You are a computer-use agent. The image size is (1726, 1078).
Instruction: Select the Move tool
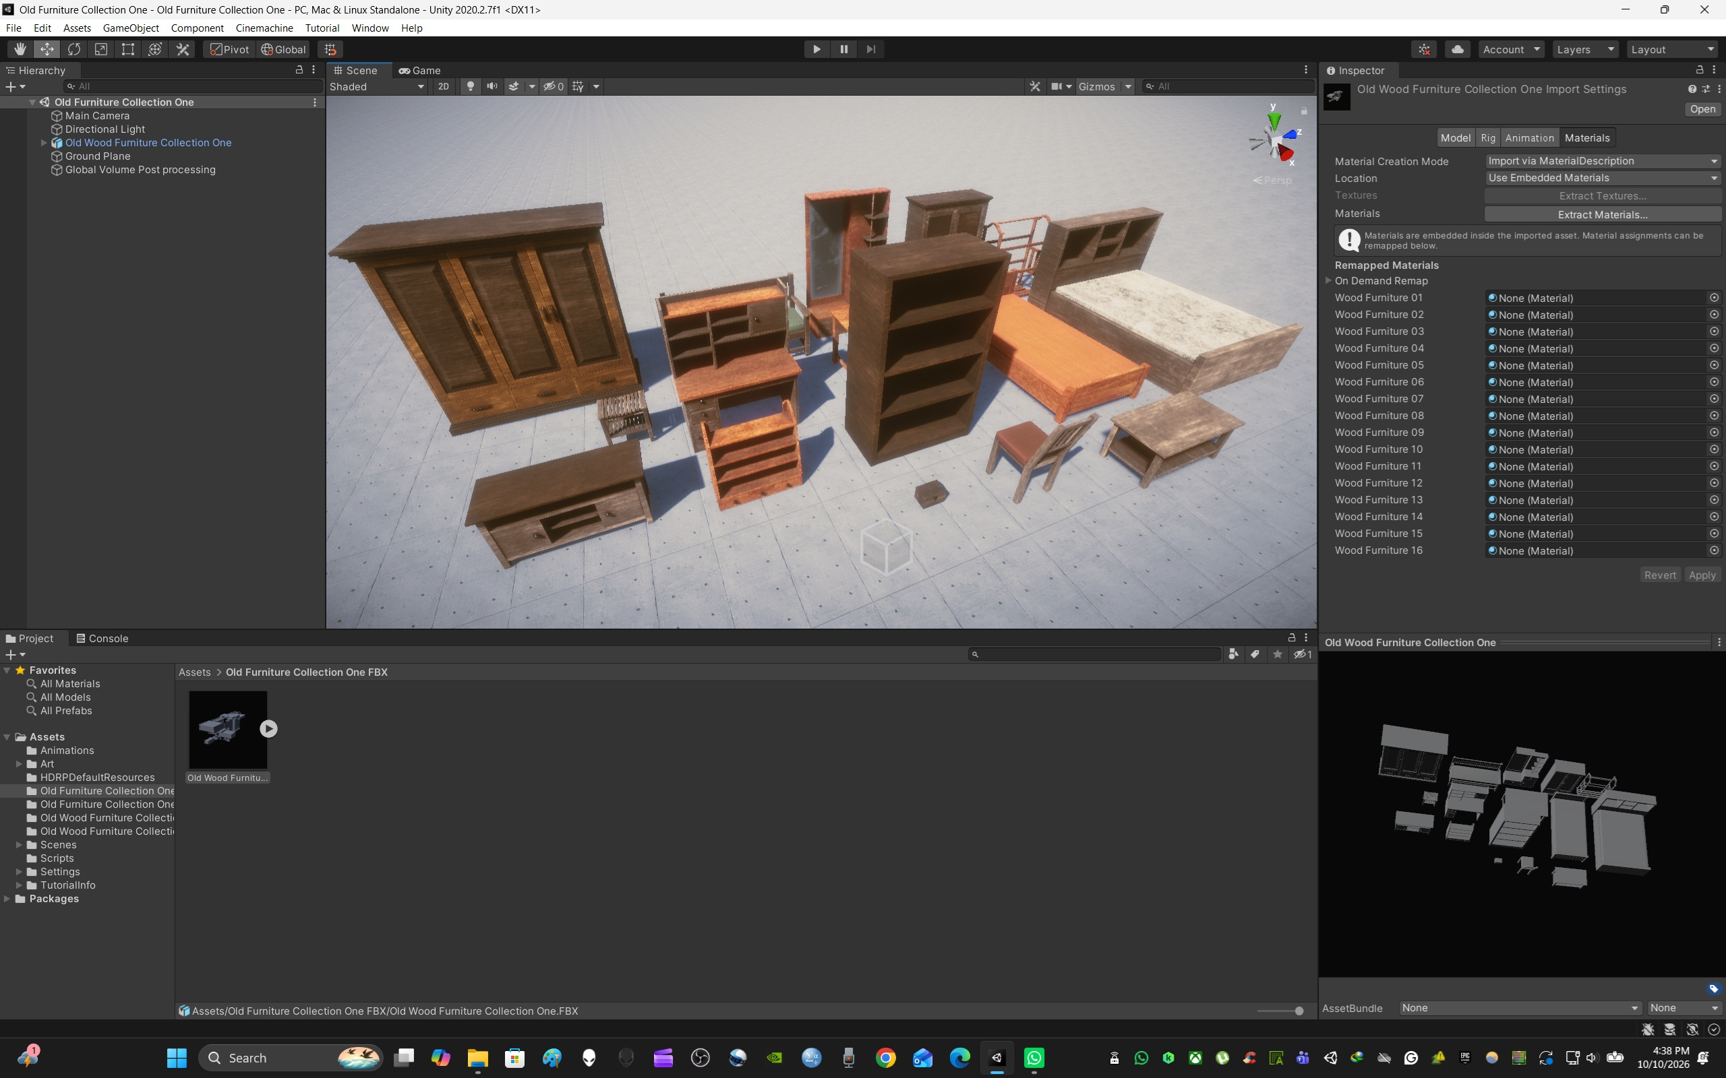47,49
